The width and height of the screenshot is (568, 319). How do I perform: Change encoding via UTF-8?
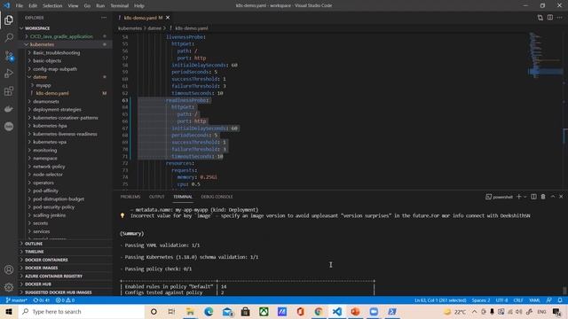pos(501,300)
